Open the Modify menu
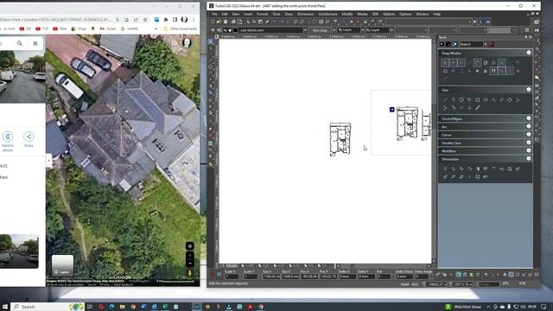This screenshot has height=311, width=553. 347,14
